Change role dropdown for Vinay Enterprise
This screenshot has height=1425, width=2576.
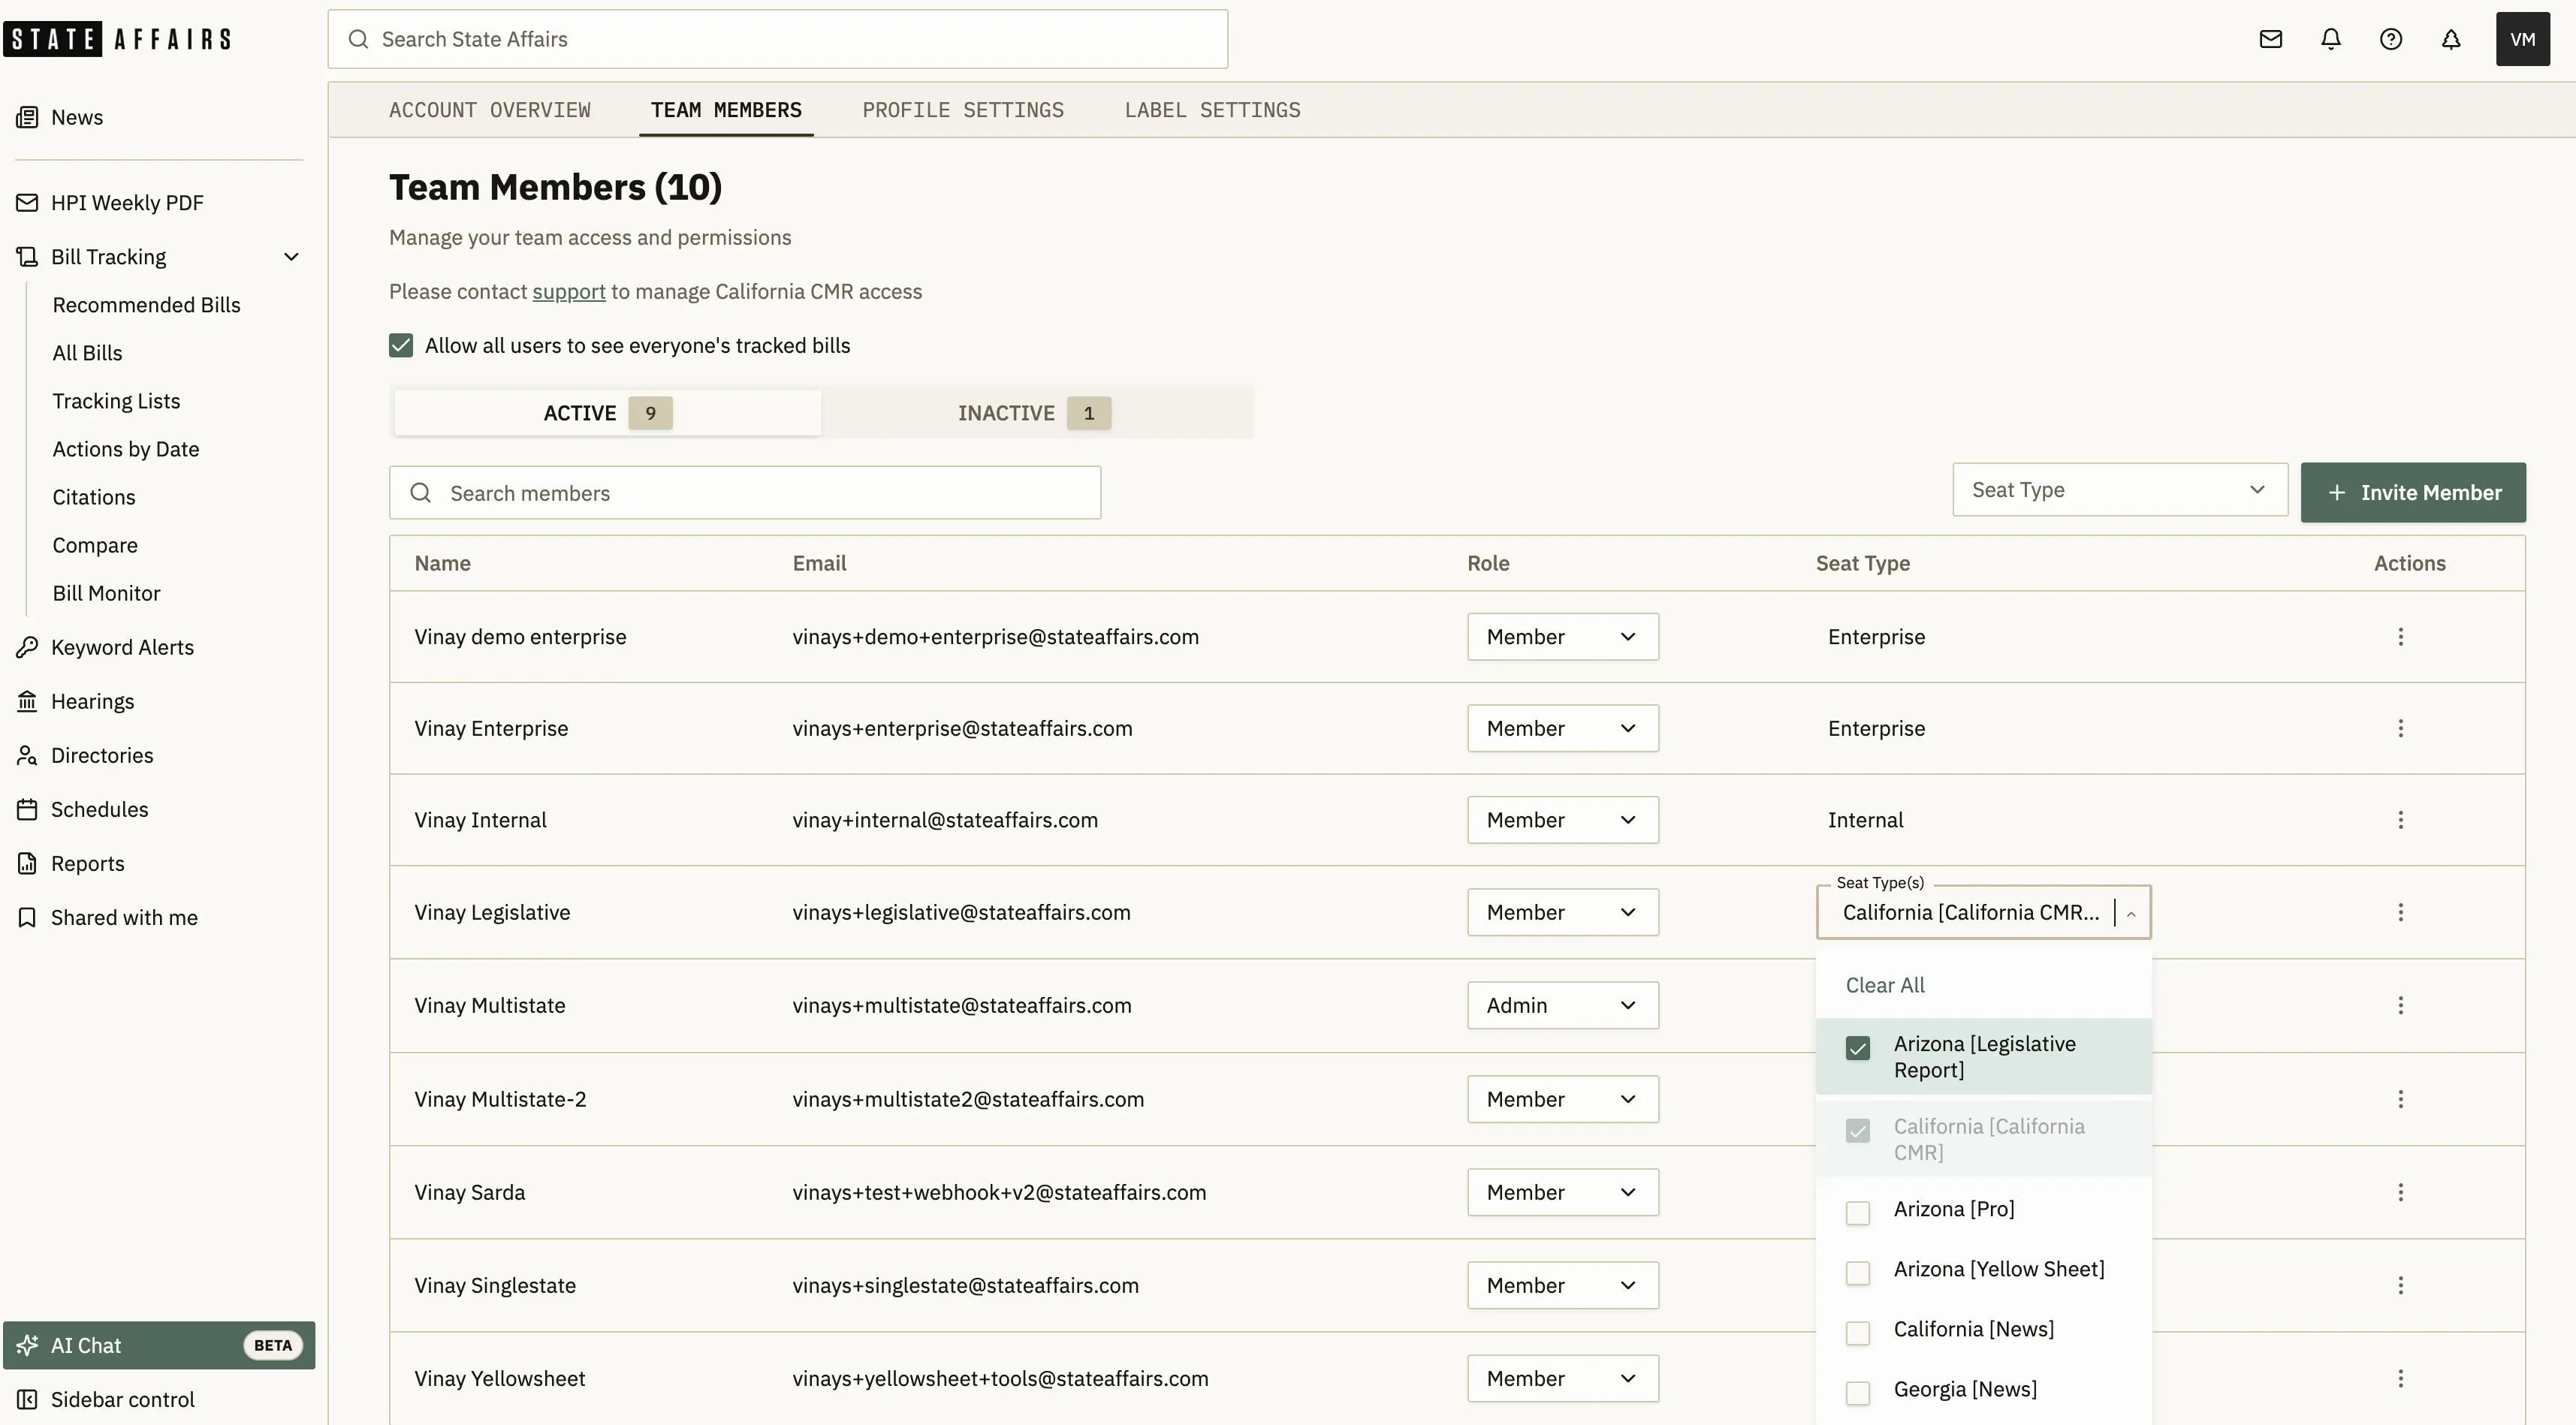pyautogui.click(x=1562, y=728)
